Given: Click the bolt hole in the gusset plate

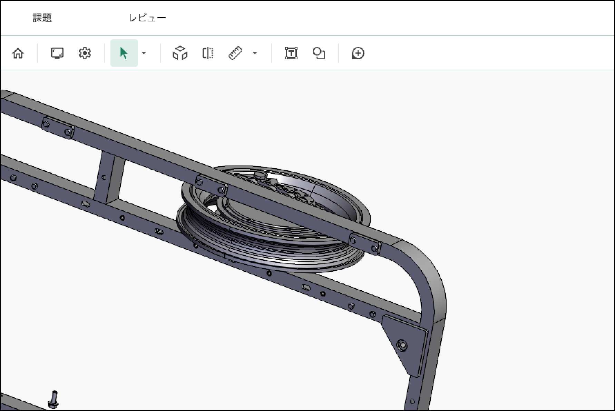Looking at the screenshot, I should click(402, 345).
